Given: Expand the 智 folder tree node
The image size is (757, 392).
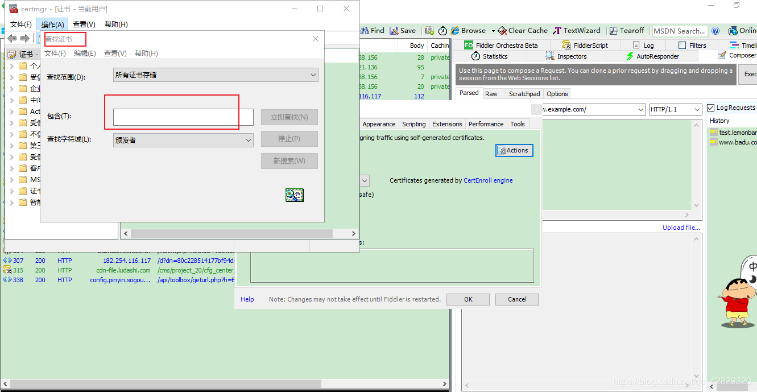Looking at the screenshot, I should pyautogui.click(x=11, y=203).
